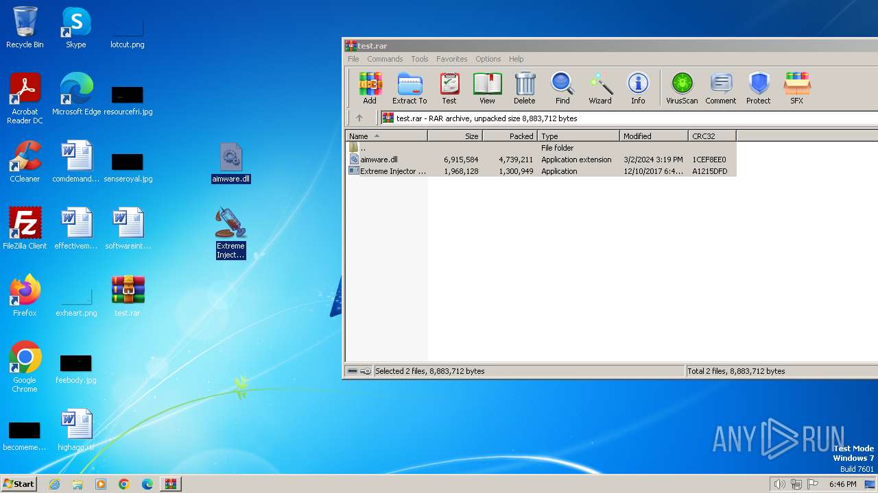Sort by the Packed column header
The width and height of the screenshot is (878, 493).
click(510, 136)
